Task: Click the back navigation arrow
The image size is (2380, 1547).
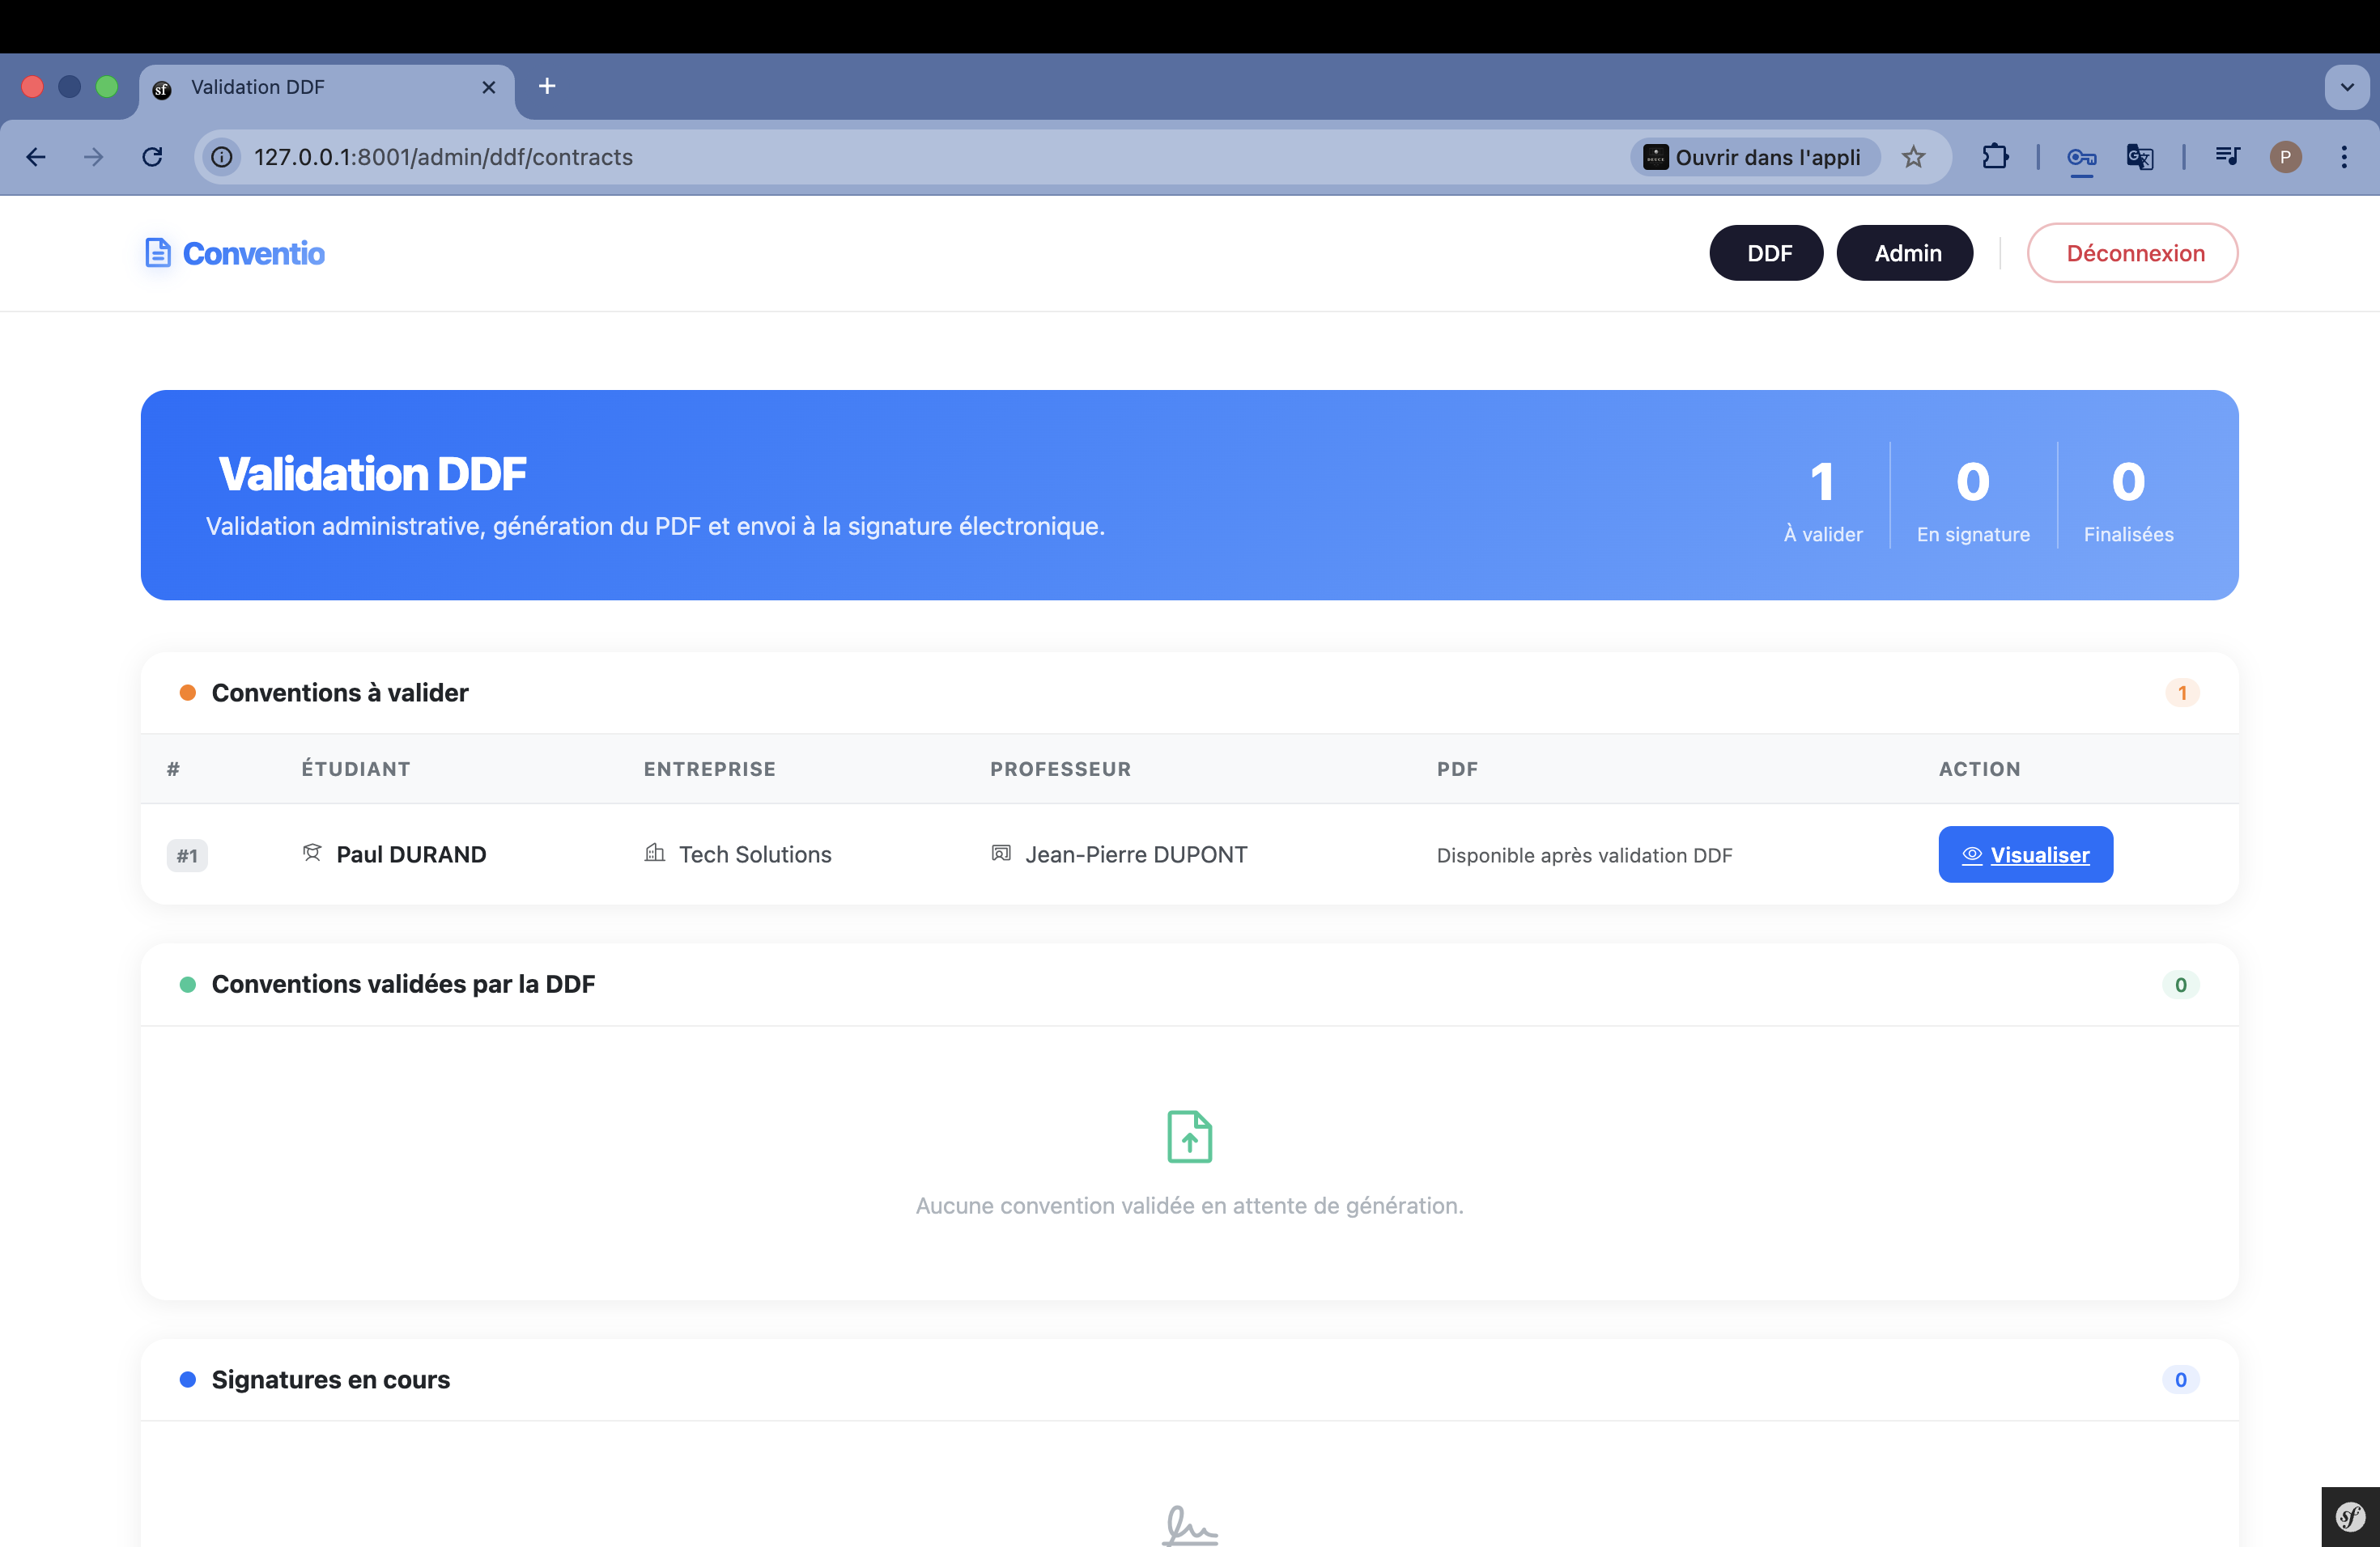Action: coord(36,157)
